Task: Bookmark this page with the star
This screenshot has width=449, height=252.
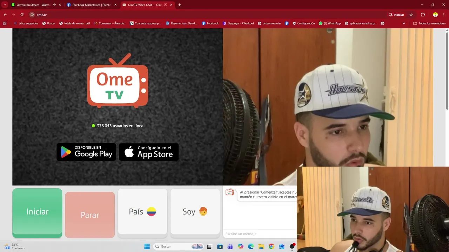Action: coord(411,15)
